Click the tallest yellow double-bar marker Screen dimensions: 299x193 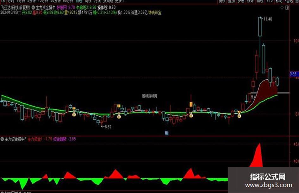191,104
